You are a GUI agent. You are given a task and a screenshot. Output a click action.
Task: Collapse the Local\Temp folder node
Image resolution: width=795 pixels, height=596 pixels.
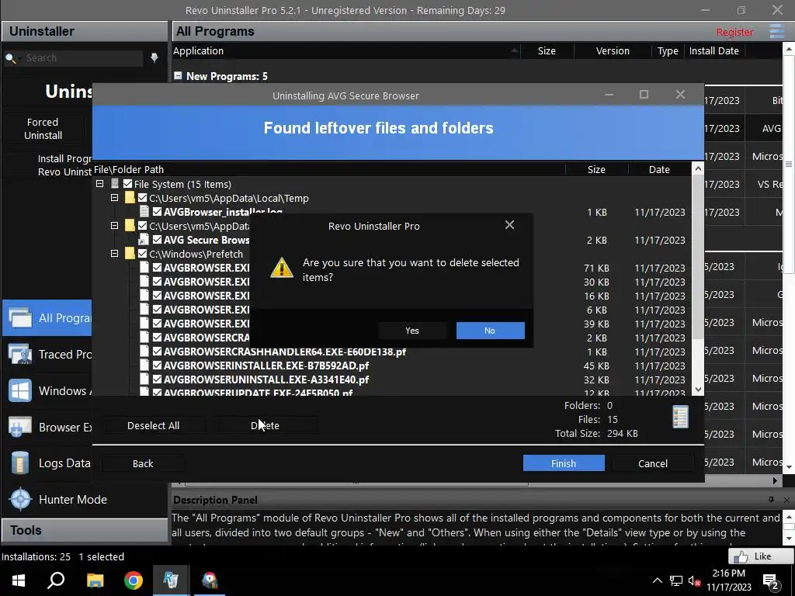[x=115, y=198]
